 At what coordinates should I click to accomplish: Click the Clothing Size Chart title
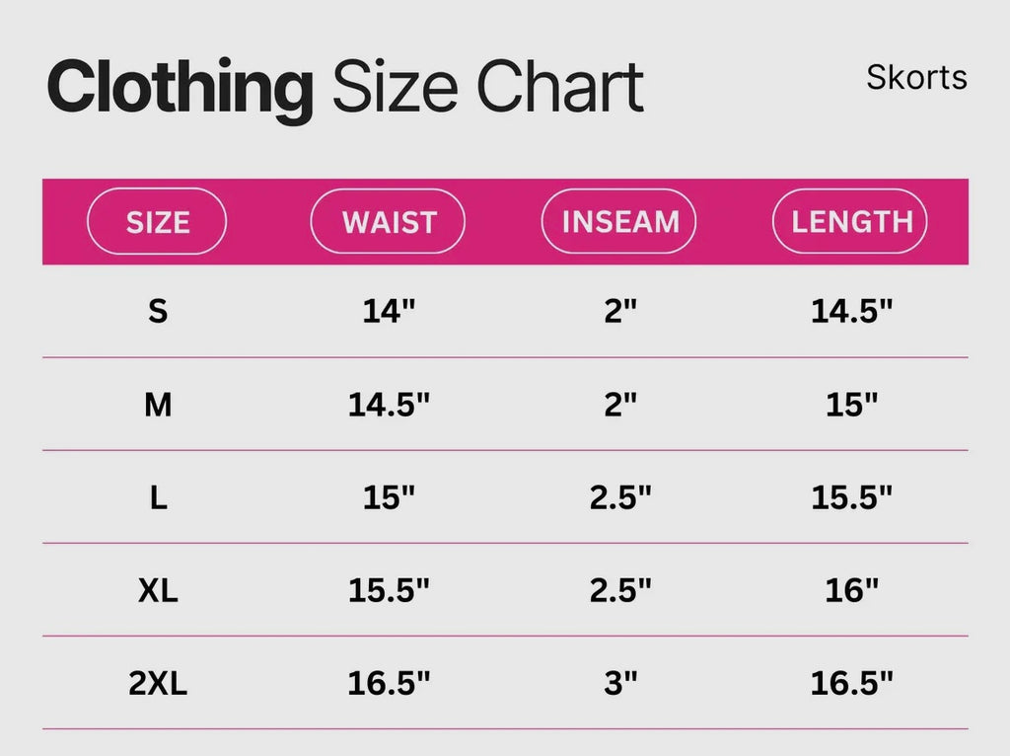(345, 88)
